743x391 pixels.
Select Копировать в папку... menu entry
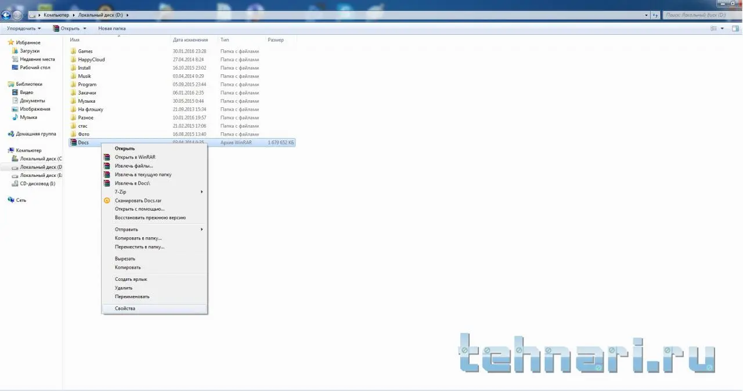(154, 238)
